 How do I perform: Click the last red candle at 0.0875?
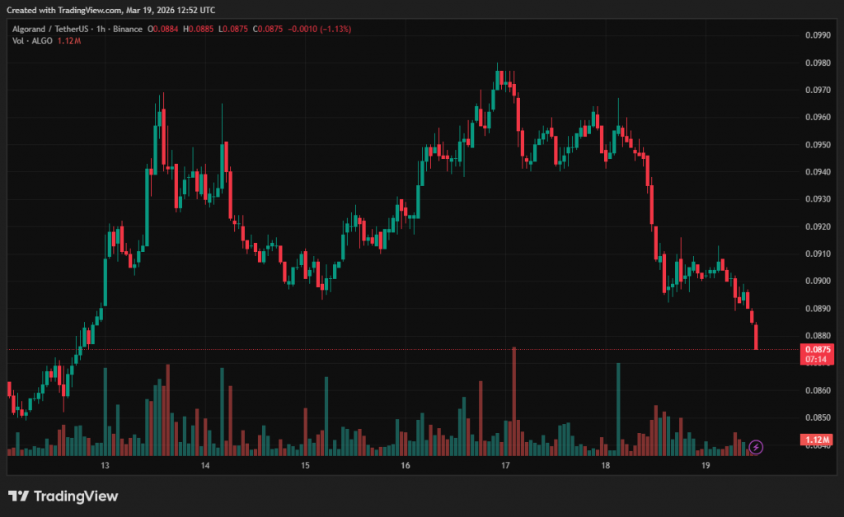756,337
